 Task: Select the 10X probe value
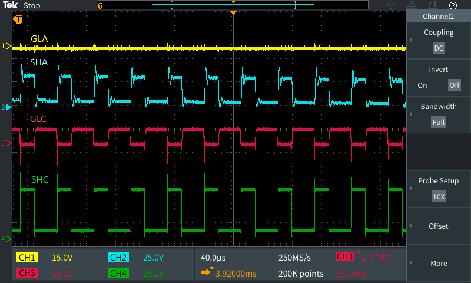[x=439, y=197]
